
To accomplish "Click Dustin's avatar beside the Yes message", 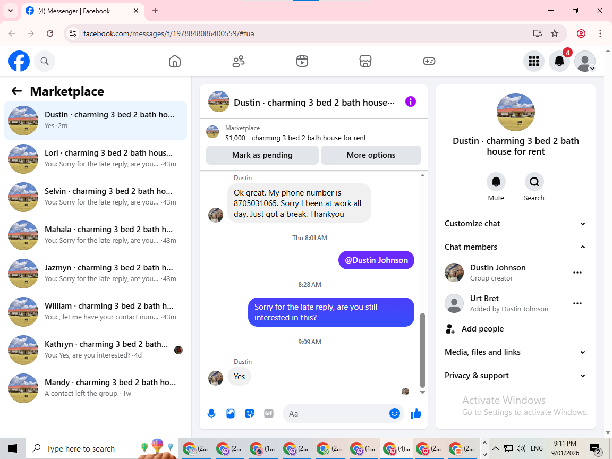I will (216, 378).
